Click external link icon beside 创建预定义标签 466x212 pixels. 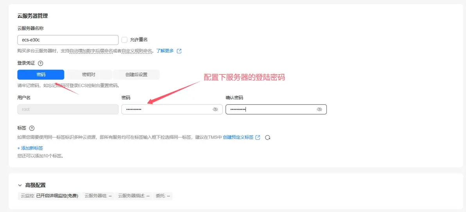[x=258, y=137]
